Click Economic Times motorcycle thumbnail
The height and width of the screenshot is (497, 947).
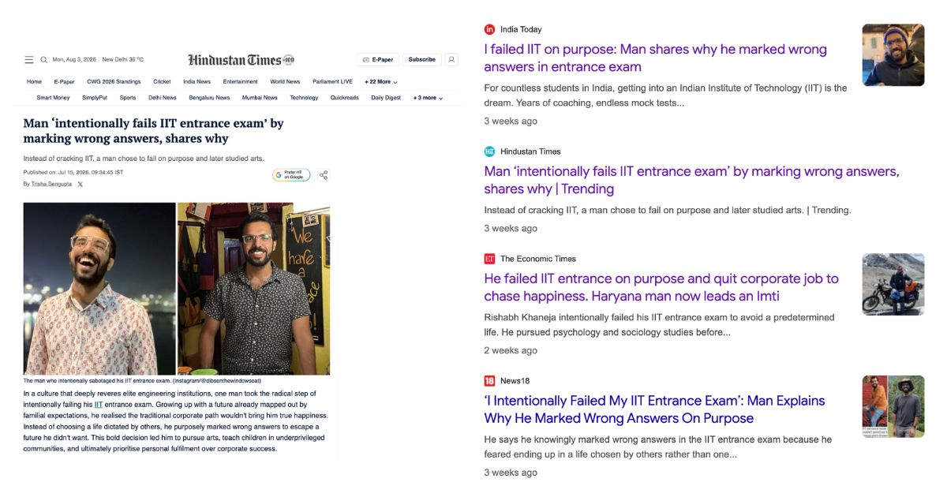coord(893,284)
